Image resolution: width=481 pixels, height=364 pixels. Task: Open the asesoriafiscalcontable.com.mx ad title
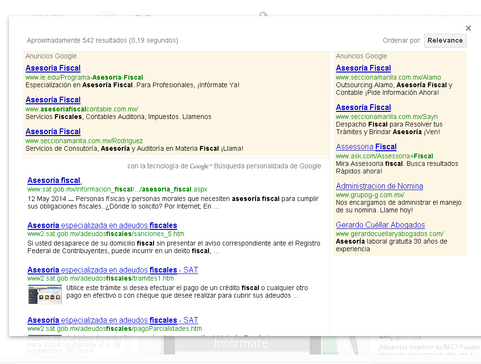coord(53,100)
